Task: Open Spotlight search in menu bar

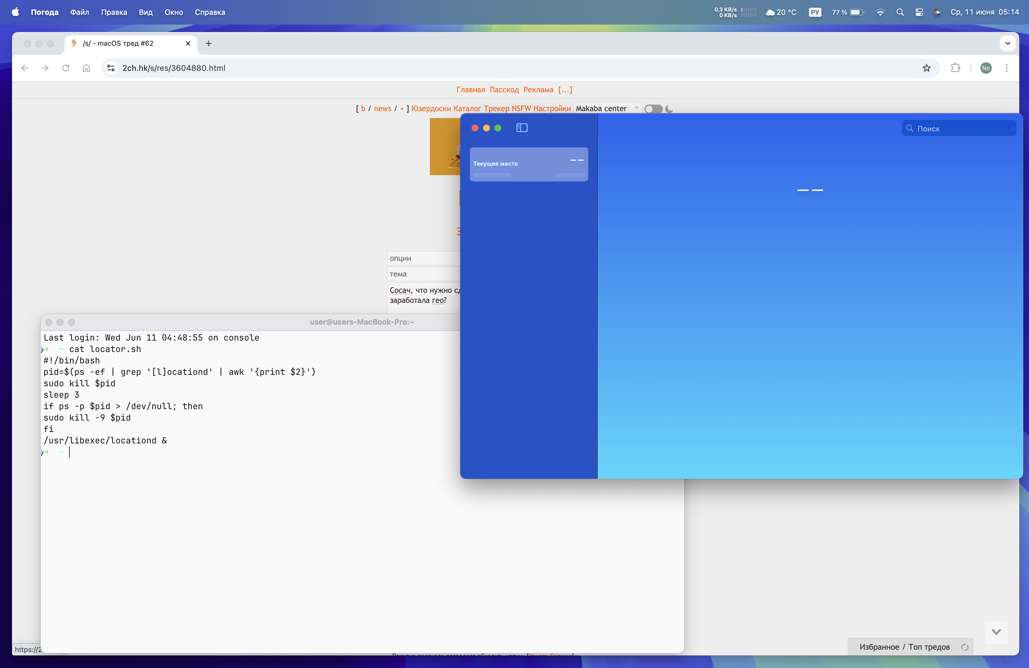Action: click(900, 12)
